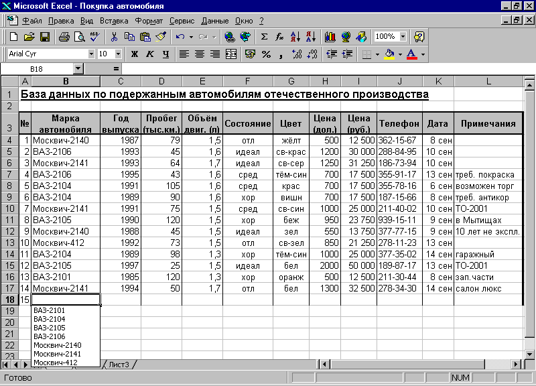Open fill color palette arrow
Image resolution: width=536 pixels, height=386 pixels.
click(400, 54)
